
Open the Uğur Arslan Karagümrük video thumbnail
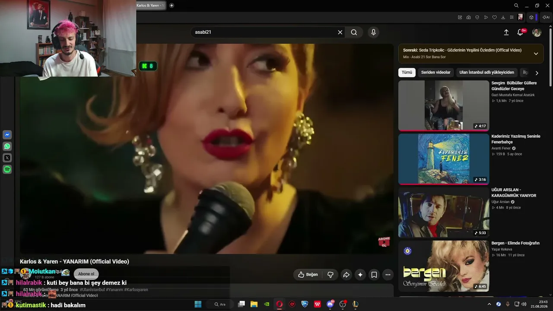[x=444, y=212]
